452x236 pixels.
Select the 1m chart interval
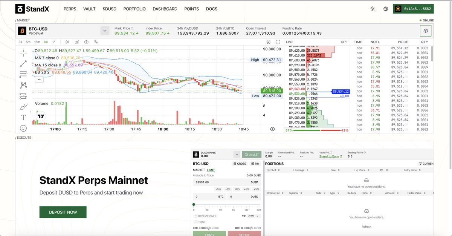(46, 42)
